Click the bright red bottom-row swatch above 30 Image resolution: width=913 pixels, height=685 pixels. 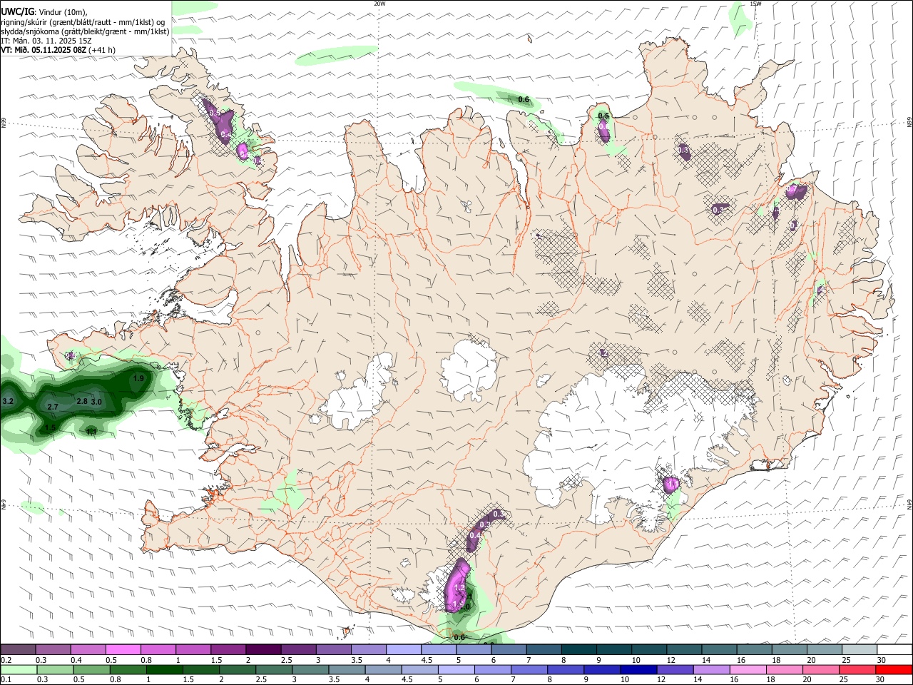[x=893, y=669]
